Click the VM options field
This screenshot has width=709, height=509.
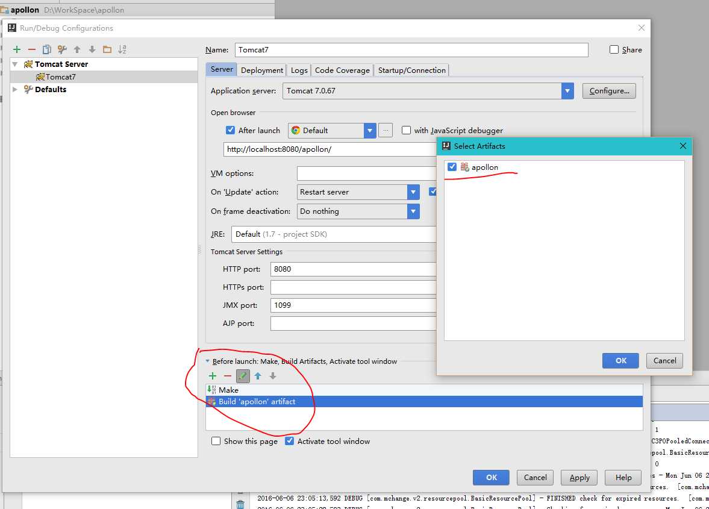(x=367, y=173)
